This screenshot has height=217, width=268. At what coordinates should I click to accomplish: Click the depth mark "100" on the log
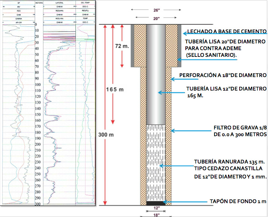38,85
